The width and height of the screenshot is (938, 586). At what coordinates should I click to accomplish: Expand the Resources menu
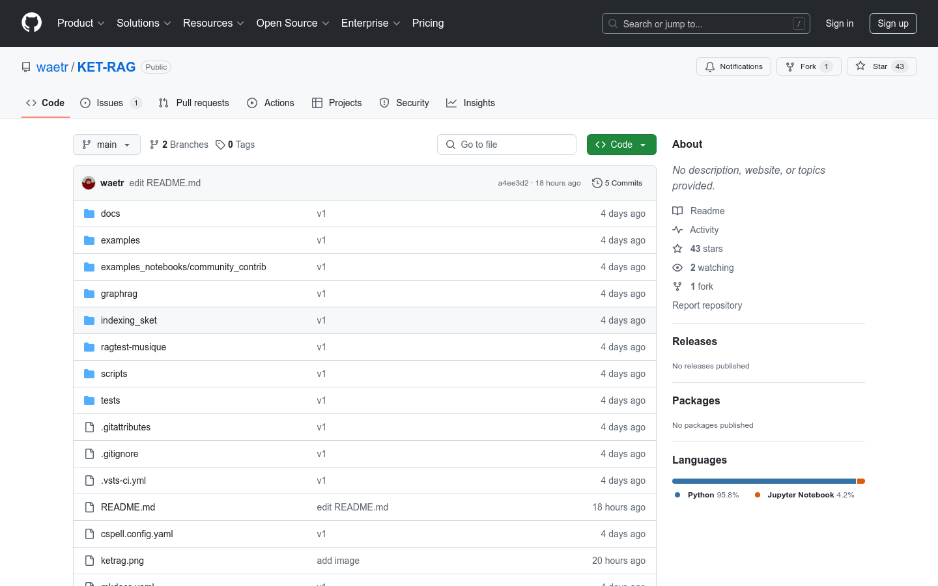pyautogui.click(x=214, y=23)
